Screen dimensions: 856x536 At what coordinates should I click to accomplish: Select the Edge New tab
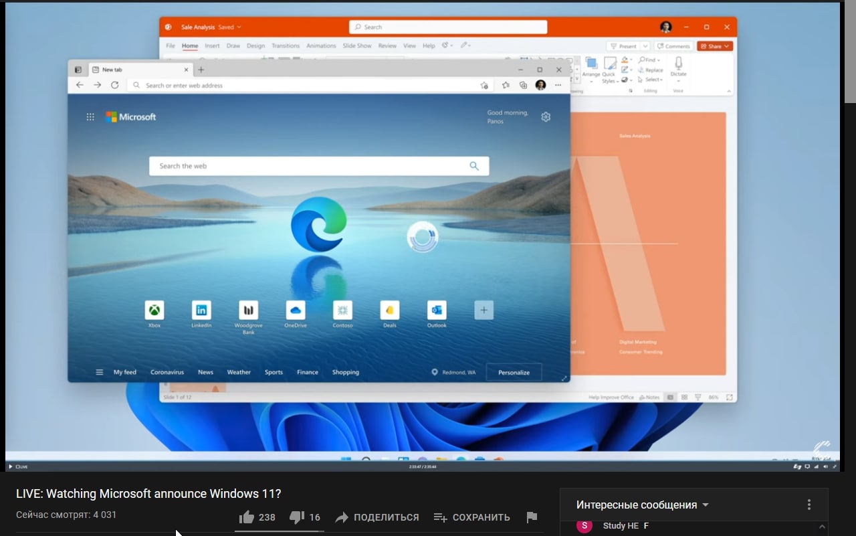[139, 70]
